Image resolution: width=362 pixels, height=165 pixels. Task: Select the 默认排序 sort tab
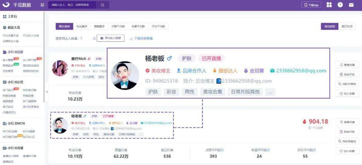(x=64, y=26)
